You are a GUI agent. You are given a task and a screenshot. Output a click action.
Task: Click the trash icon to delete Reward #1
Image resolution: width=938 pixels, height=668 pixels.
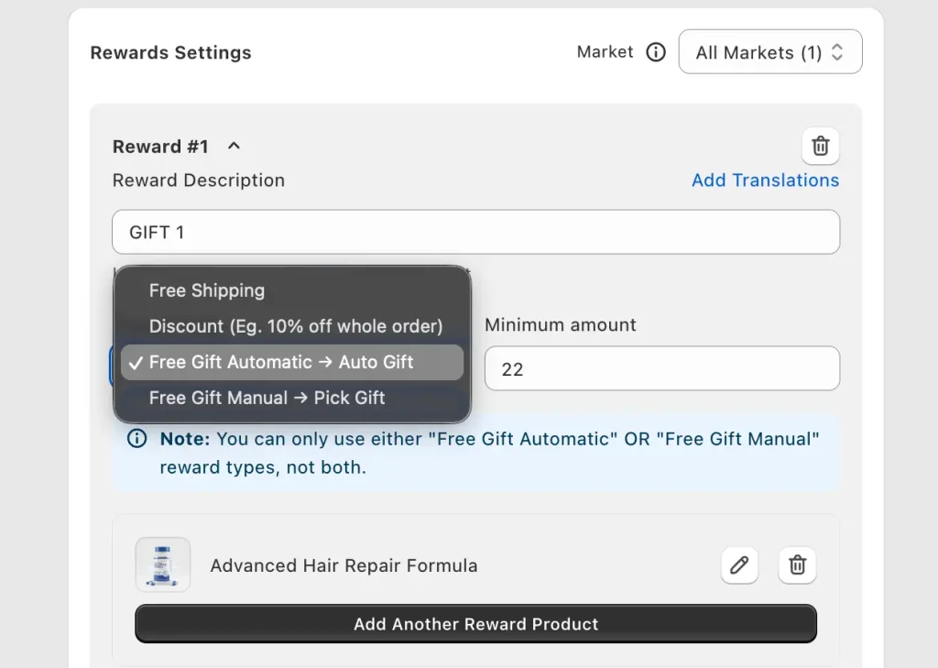pyautogui.click(x=820, y=146)
